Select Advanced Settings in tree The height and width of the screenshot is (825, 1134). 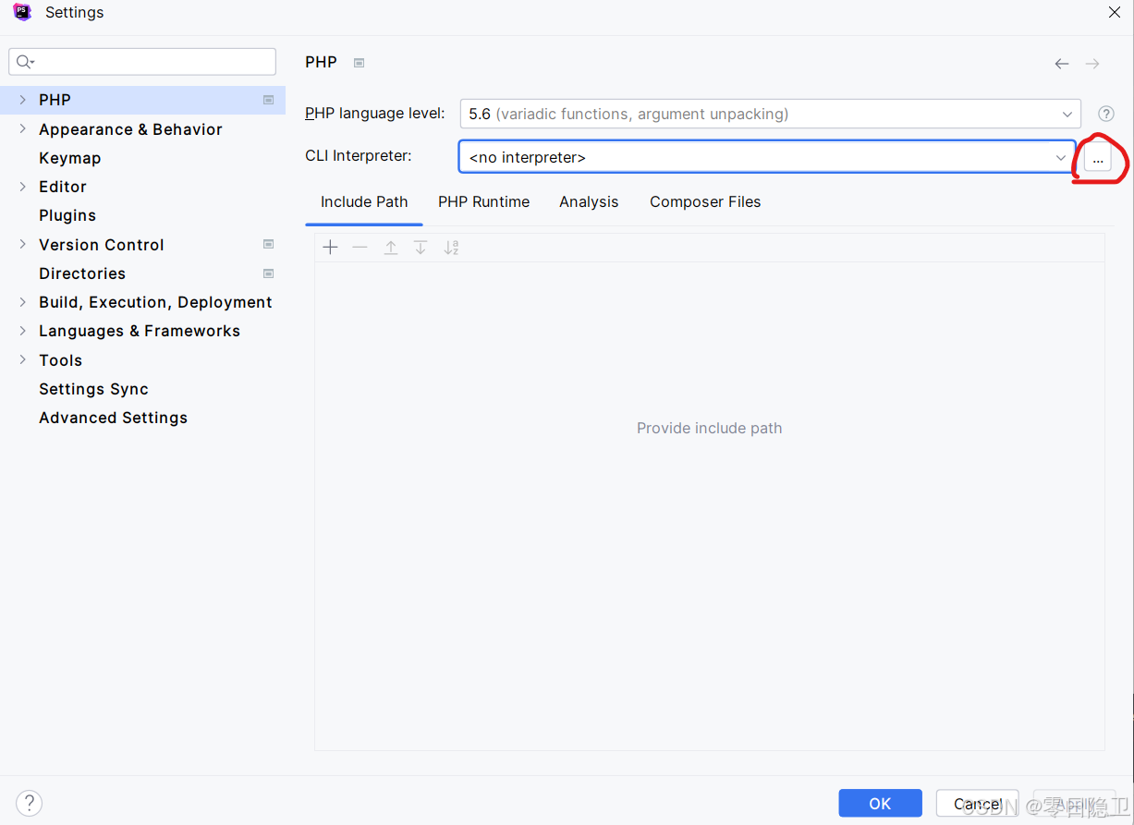113,418
